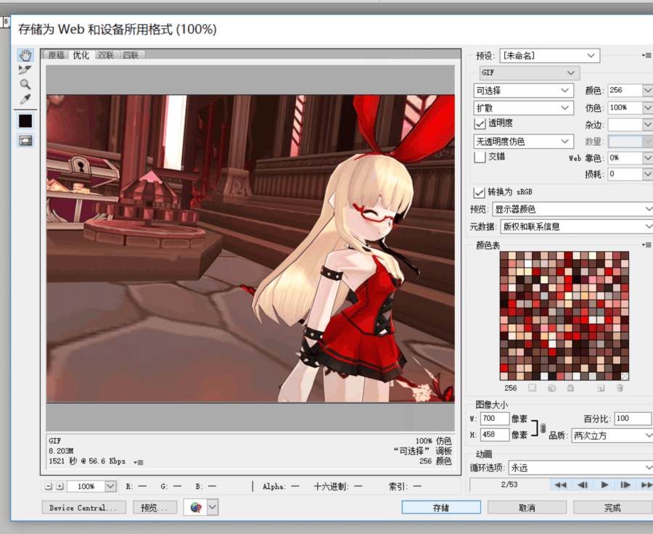
Task: Open the 可选择 color reduction dropdown
Action: [x=523, y=91]
